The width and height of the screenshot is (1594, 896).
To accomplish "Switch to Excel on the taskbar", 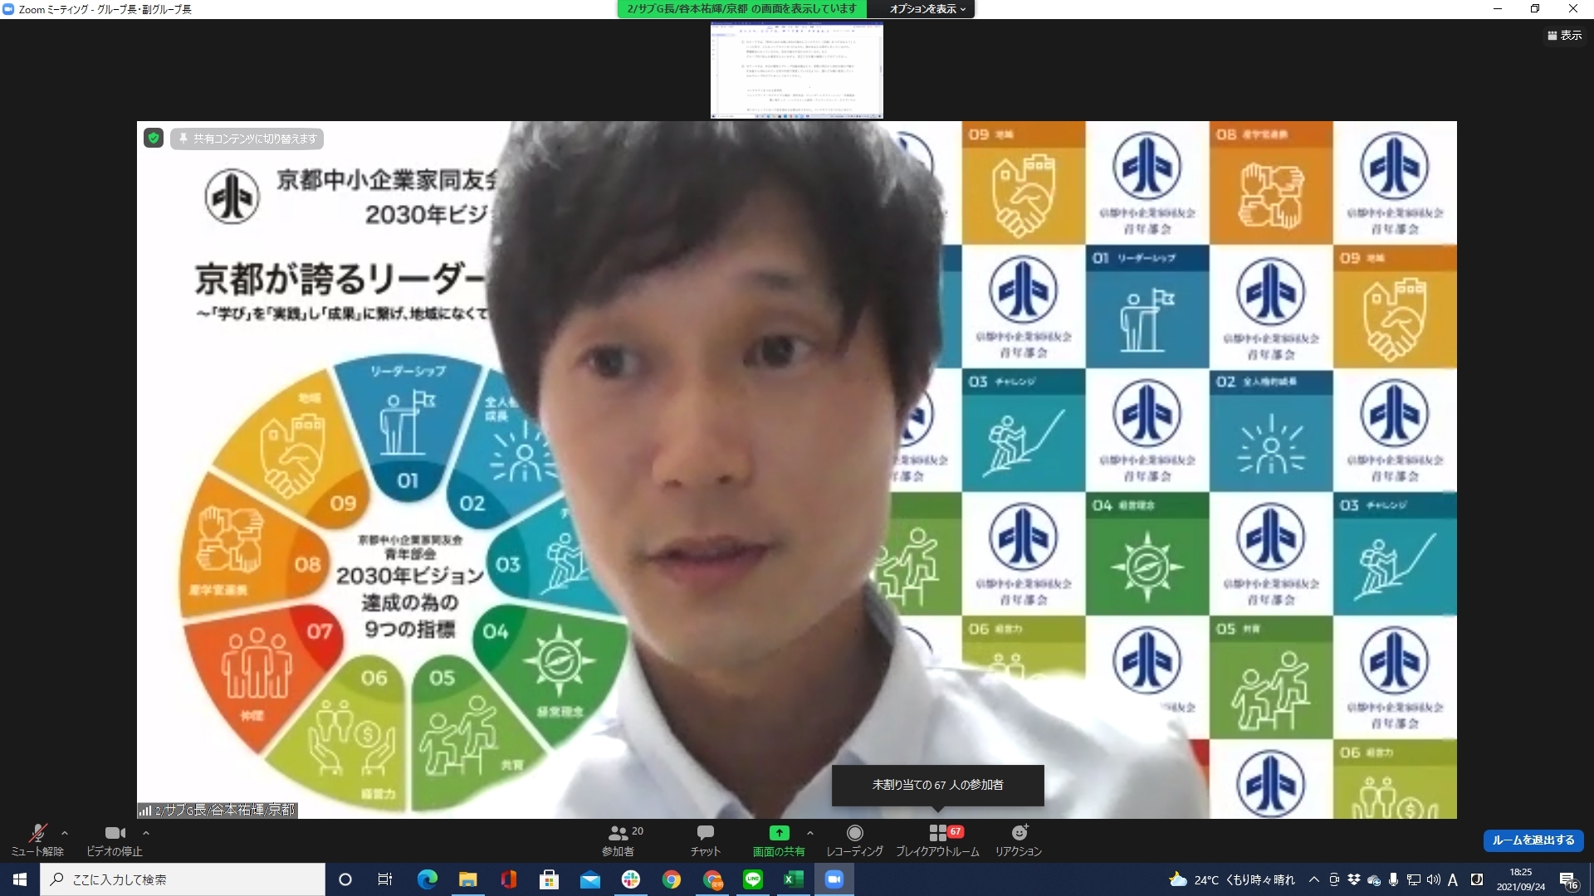I will [x=794, y=879].
